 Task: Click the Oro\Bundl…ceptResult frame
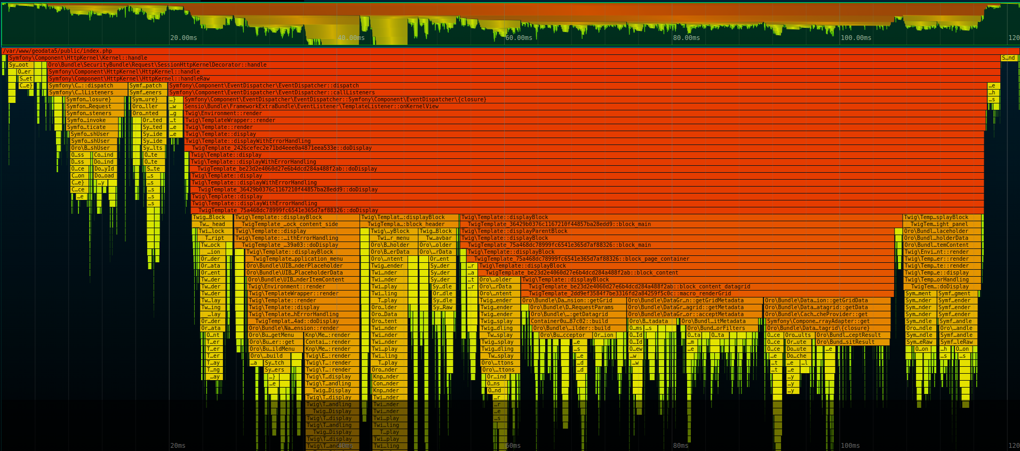click(x=852, y=335)
